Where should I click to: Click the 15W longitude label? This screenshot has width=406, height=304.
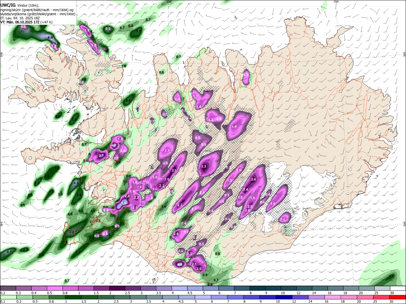(x=336, y=2)
